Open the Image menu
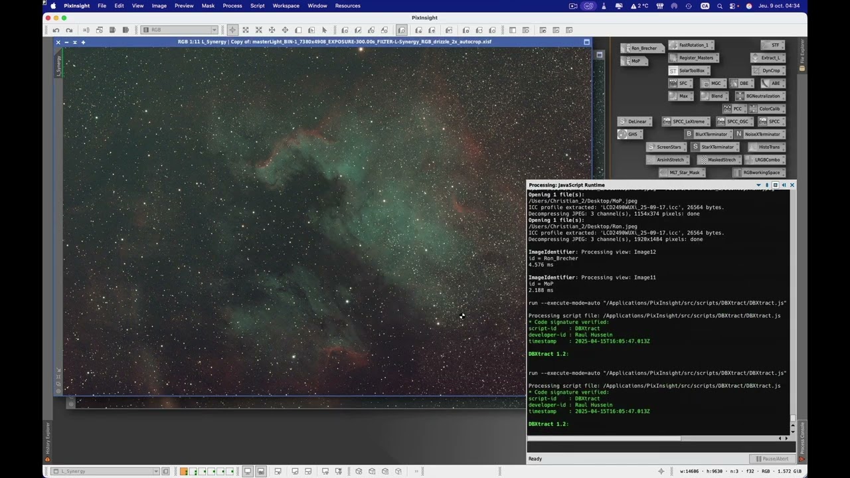Viewport: 850px width, 478px height. (x=159, y=6)
